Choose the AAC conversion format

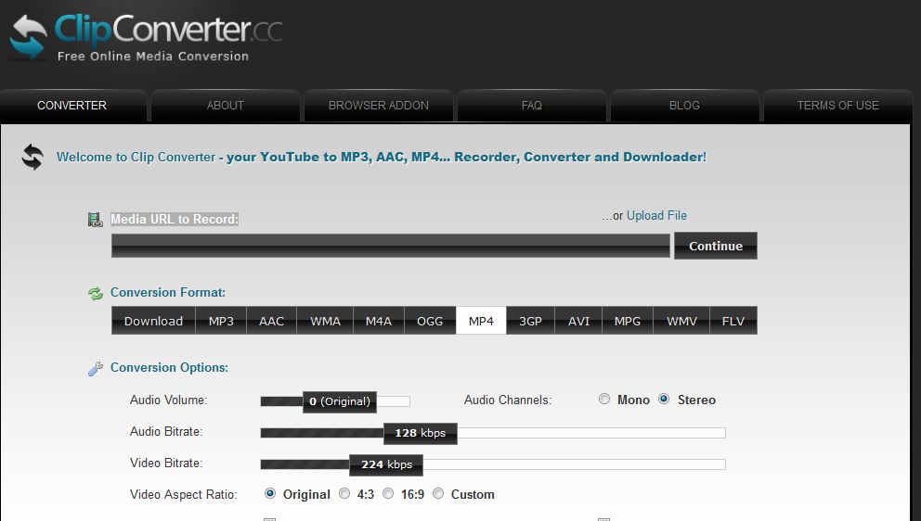271,321
